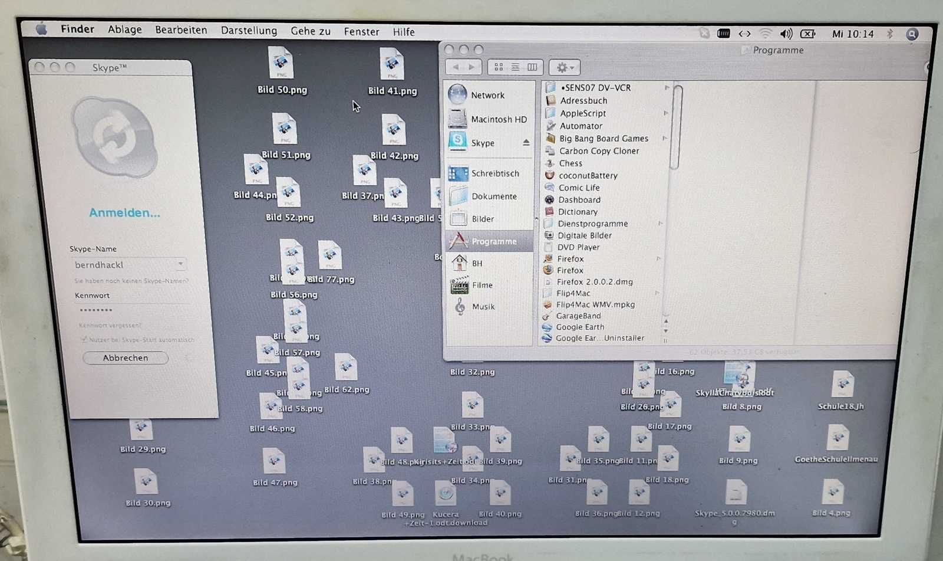Viewport: 943px width, 561px height.
Task: Click the battery status icon
Action: point(808,34)
